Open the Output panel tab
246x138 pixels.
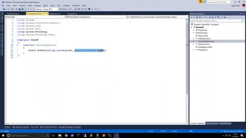click(x=7, y=127)
